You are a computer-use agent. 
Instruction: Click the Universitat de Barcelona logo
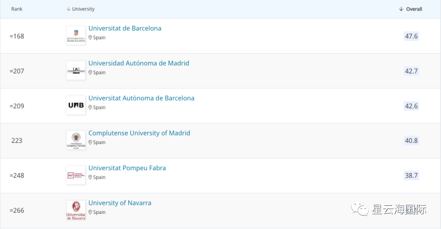(x=76, y=36)
